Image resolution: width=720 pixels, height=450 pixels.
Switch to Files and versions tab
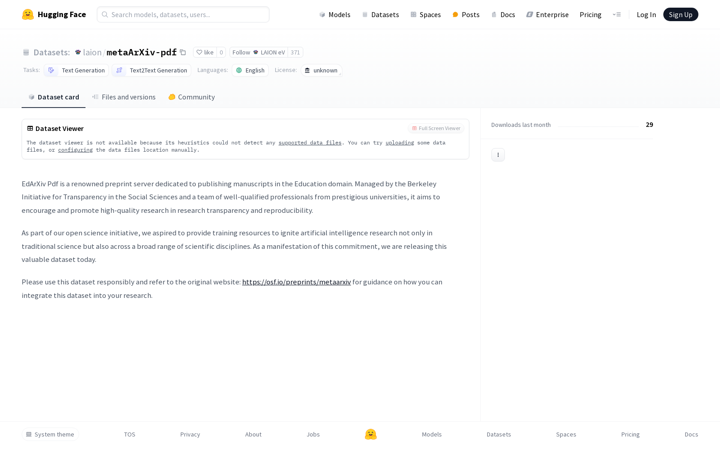(x=124, y=97)
